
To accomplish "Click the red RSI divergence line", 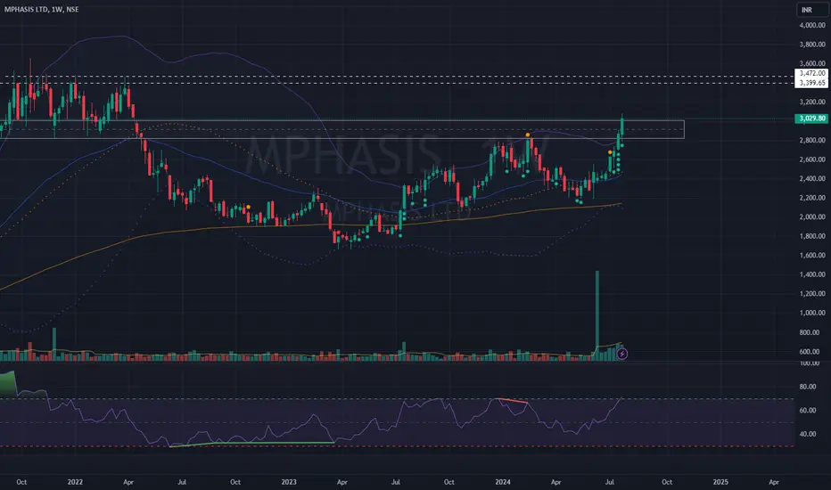I will pos(511,401).
